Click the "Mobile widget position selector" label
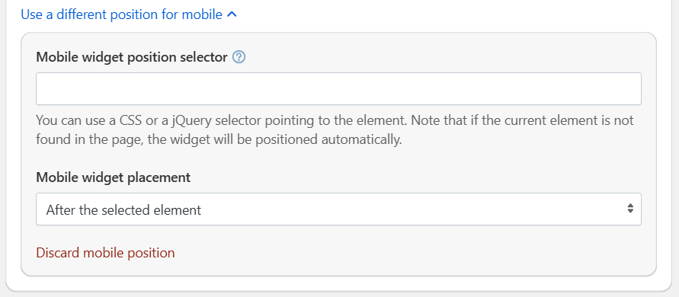 132,56
